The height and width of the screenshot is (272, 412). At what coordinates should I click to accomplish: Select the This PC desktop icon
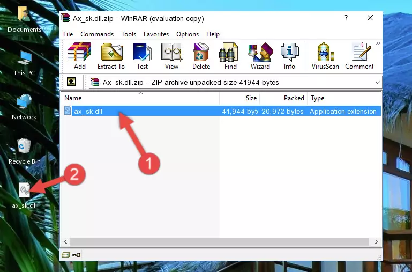click(x=24, y=63)
